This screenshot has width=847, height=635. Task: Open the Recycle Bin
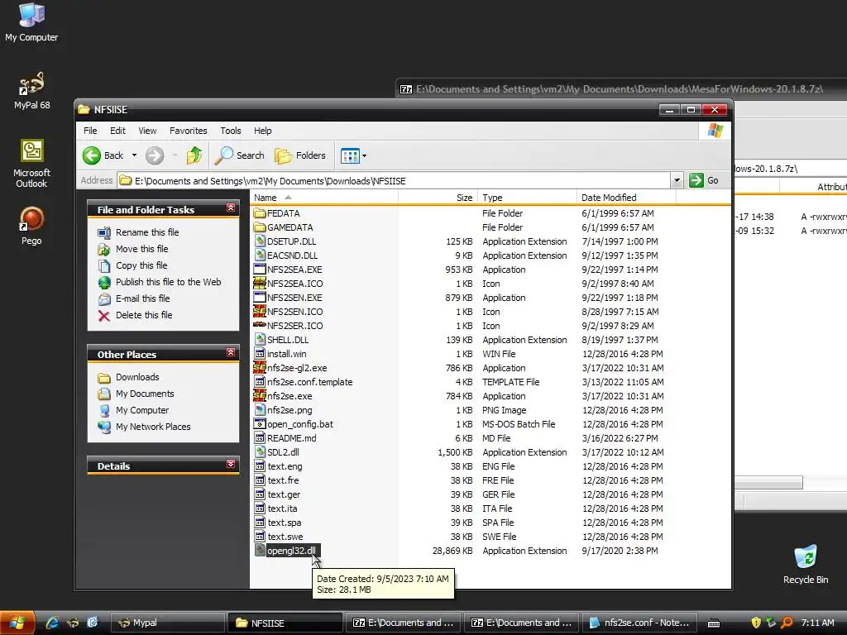[806, 564]
